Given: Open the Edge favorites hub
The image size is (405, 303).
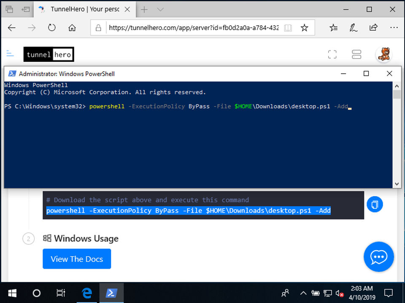Looking at the screenshot, I should 333,28.
